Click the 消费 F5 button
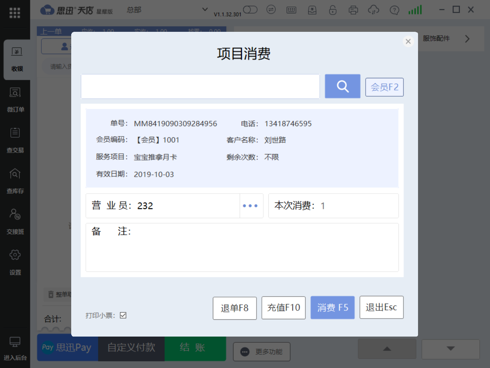The width and height of the screenshot is (490, 368). coord(332,307)
